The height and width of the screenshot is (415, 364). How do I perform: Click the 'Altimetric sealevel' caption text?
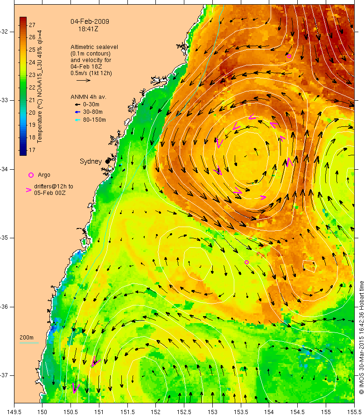[94, 47]
